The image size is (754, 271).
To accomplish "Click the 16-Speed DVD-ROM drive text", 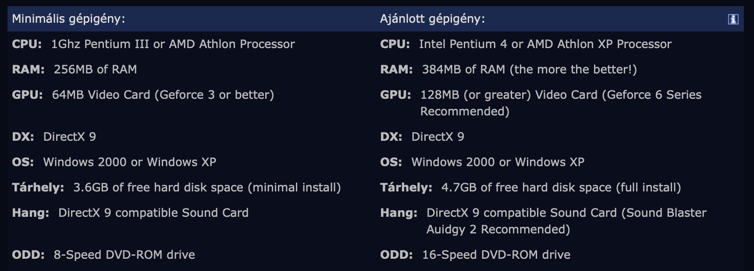I will coord(496,255).
